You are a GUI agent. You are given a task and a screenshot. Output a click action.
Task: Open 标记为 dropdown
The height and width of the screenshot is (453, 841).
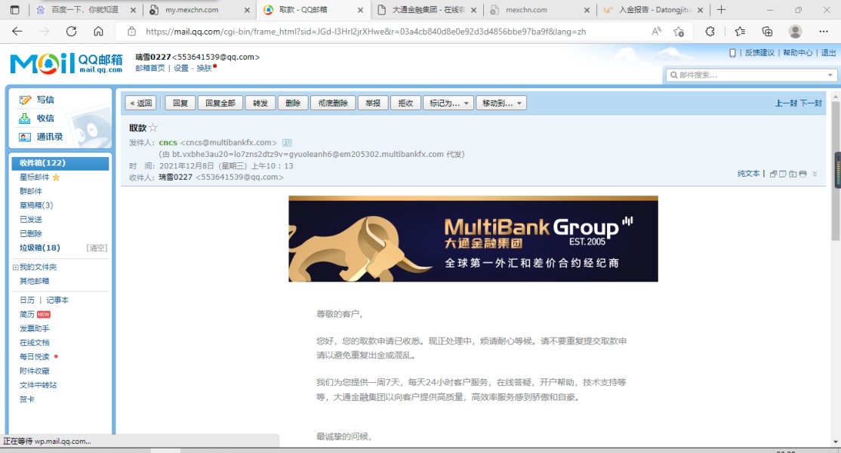[x=448, y=103]
